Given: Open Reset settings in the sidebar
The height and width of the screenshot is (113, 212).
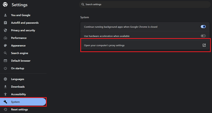Looking at the screenshot, I should coord(19,110).
